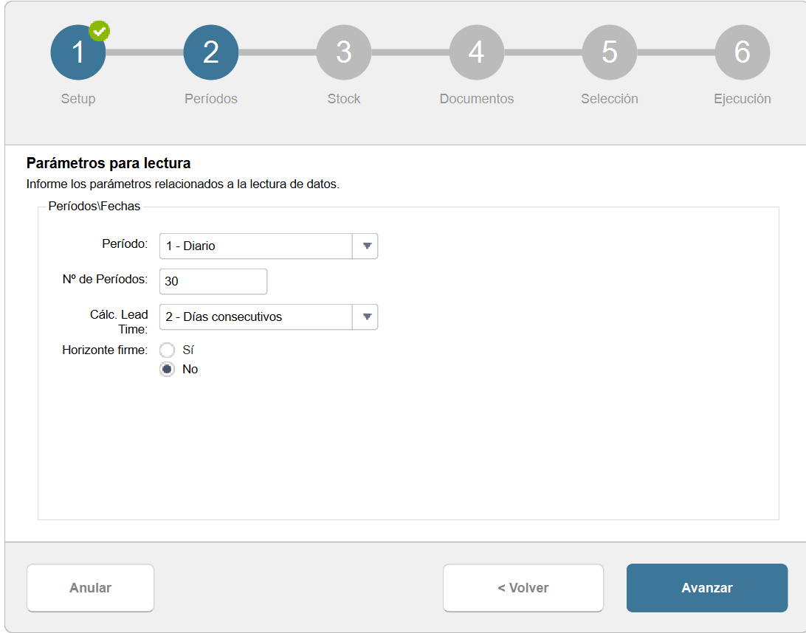The height and width of the screenshot is (633, 806).
Task: Go to step 1 Setup circle
Action: pos(78,52)
